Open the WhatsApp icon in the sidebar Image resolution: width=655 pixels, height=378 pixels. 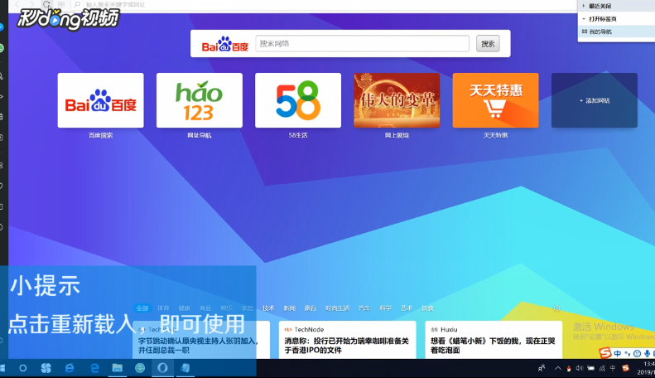[2, 48]
